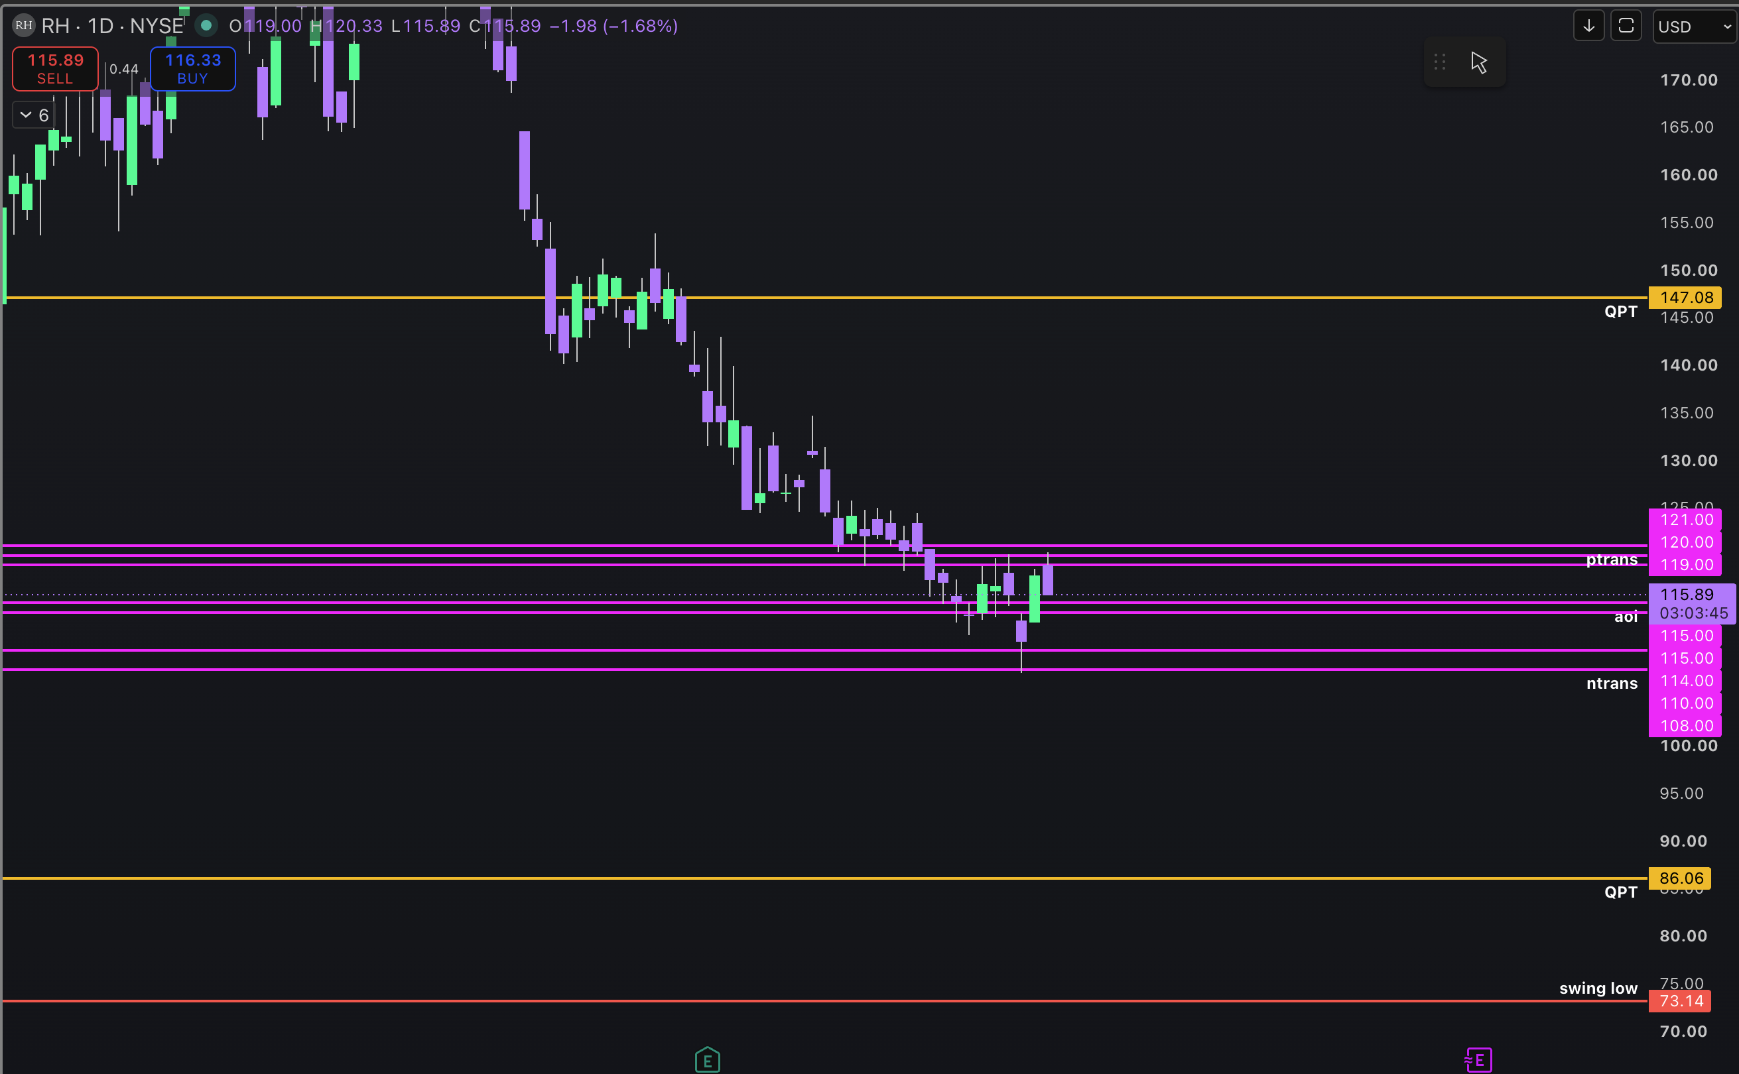This screenshot has width=1739, height=1074.
Task: Click the fullscreen square icon at top right
Action: pos(1626,27)
